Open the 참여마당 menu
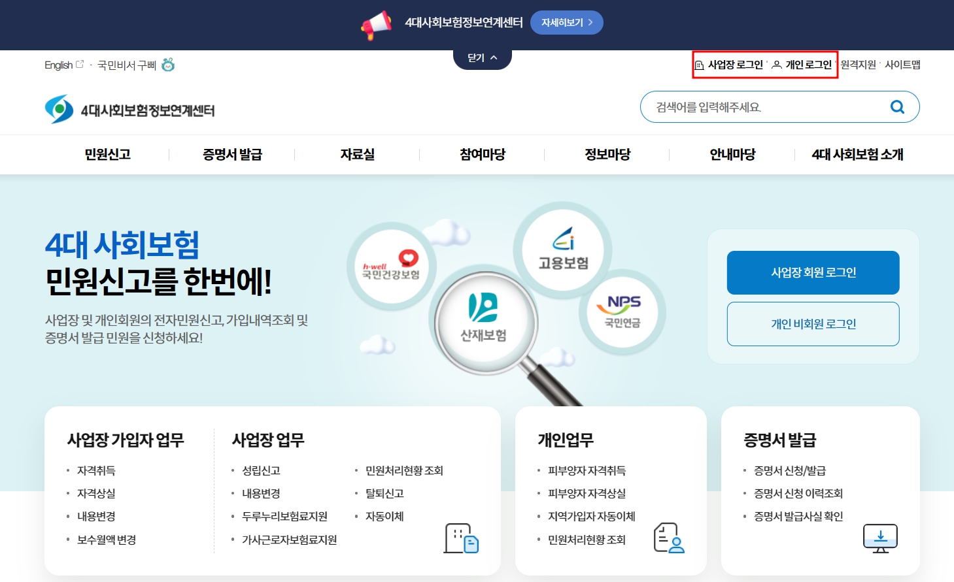Screen dimensions: 954x582 coord(482,154)
